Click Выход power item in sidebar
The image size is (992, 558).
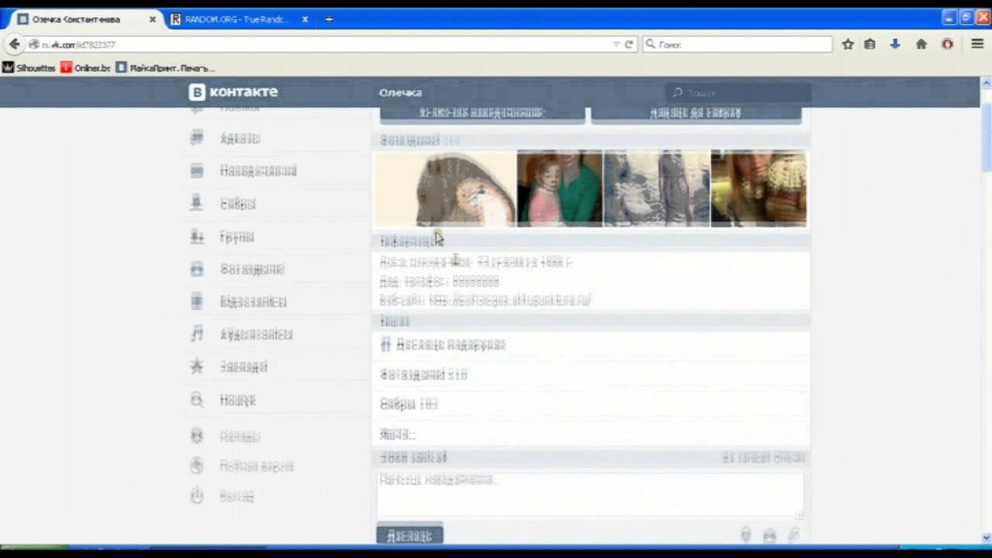coord(222,497)
